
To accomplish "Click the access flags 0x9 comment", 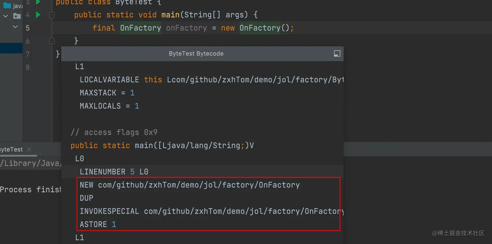I will pos(114,132).
